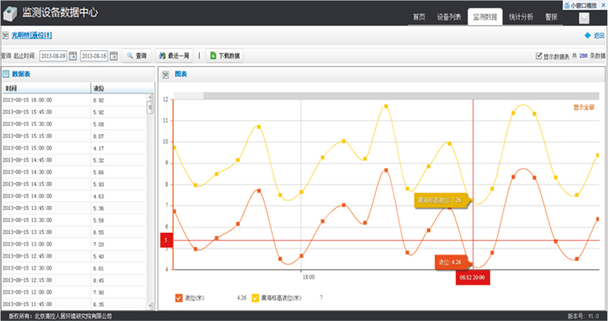The height and width of the screenshot is (321, 608).
Task: Toggle 液位(米) series legend swatch
Action: click(179, 297)
